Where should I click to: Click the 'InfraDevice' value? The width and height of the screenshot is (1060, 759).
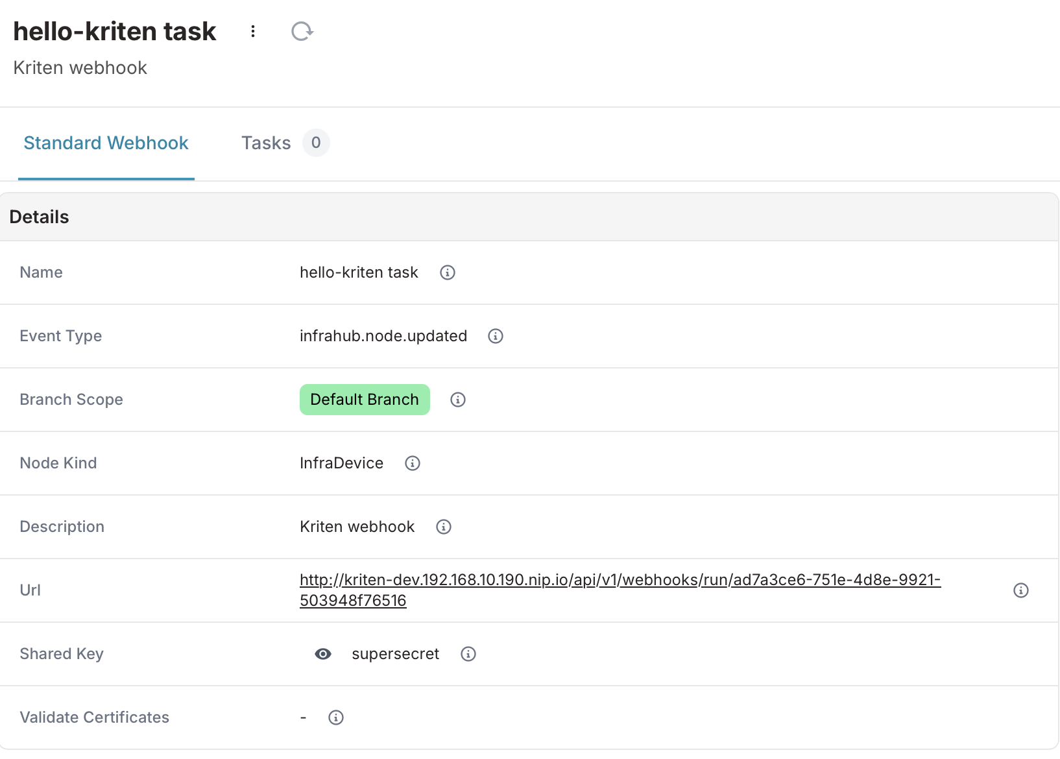(x=341, y=463)
